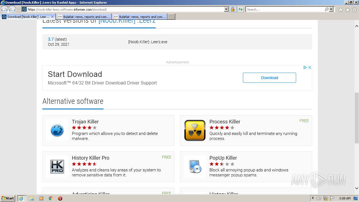Open the History Killer Pro link
The height and width of the screenshot is (202, 359).
91,158
